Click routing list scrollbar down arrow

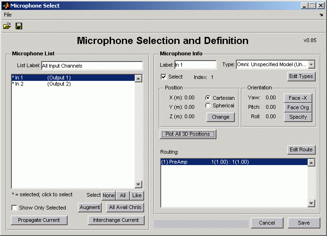click(311, 203)
